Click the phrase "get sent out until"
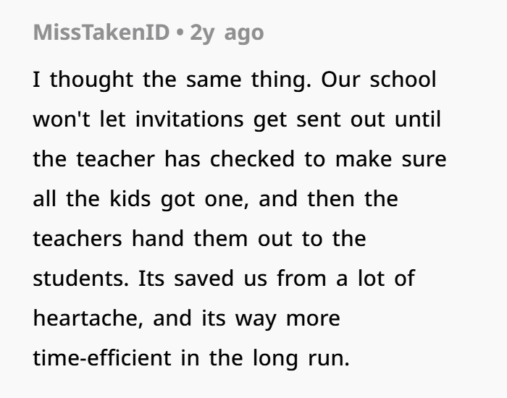Image resolution: width=507 pixels, height=398 pixels. 347,120
